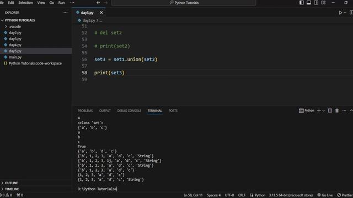Open day2.py in the explorer

[15, 33]
